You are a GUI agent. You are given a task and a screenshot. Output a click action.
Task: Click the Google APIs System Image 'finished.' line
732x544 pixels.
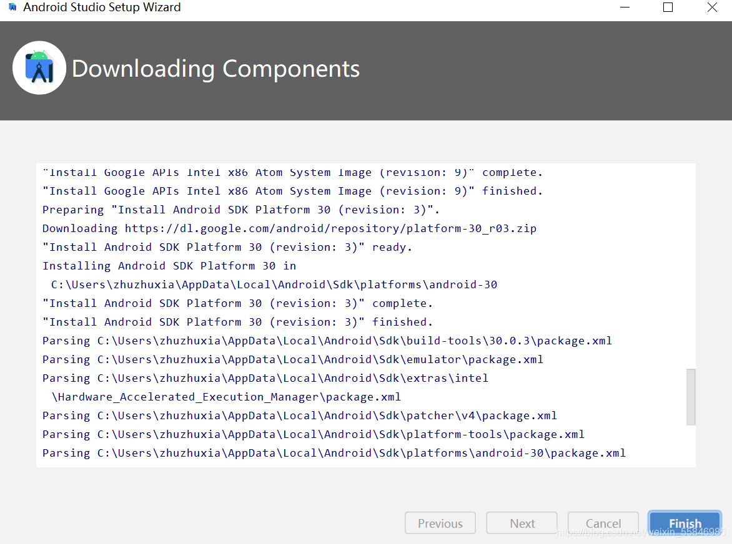click(293, 191)
